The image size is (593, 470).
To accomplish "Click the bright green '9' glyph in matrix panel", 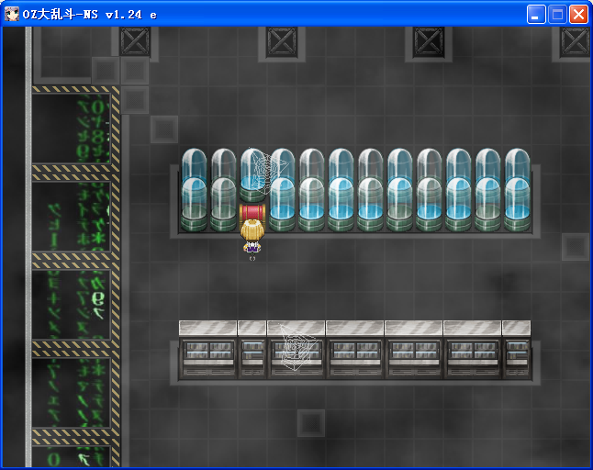I will pos(98,298).
